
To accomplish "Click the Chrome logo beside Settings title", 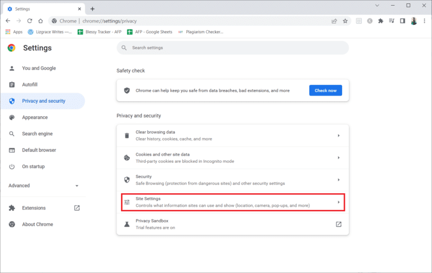I will [x=11, y=48].
